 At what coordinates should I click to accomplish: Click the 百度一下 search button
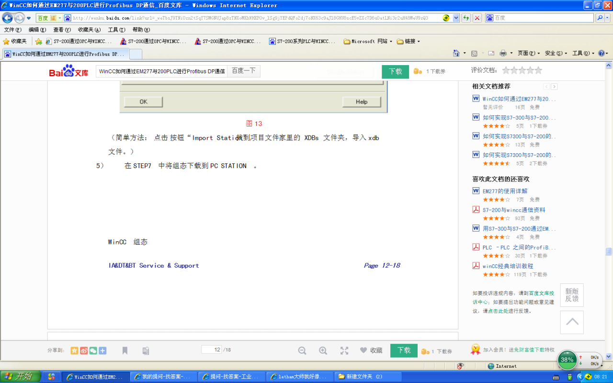tap(244, 71)
